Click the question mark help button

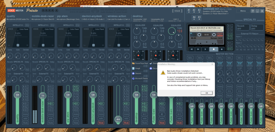tap(252, 11)
